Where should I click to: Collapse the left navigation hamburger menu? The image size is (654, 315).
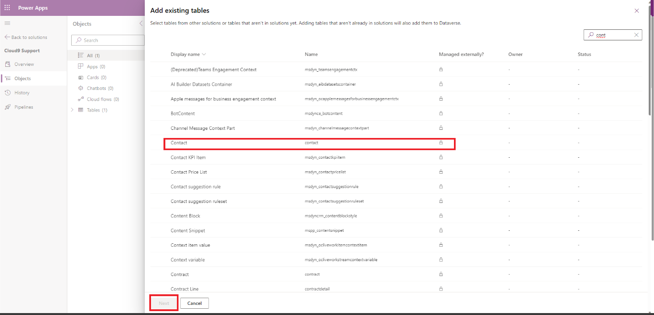click(7, 23)
